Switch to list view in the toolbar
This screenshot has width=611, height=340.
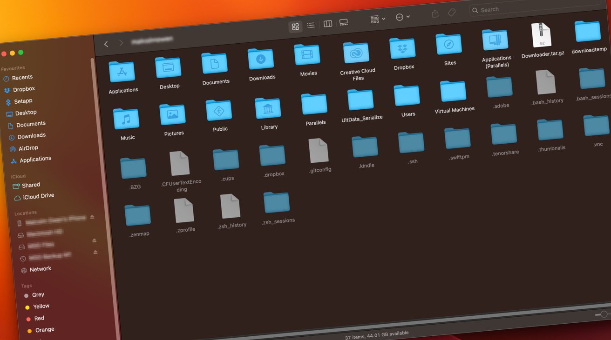(311, 25)
